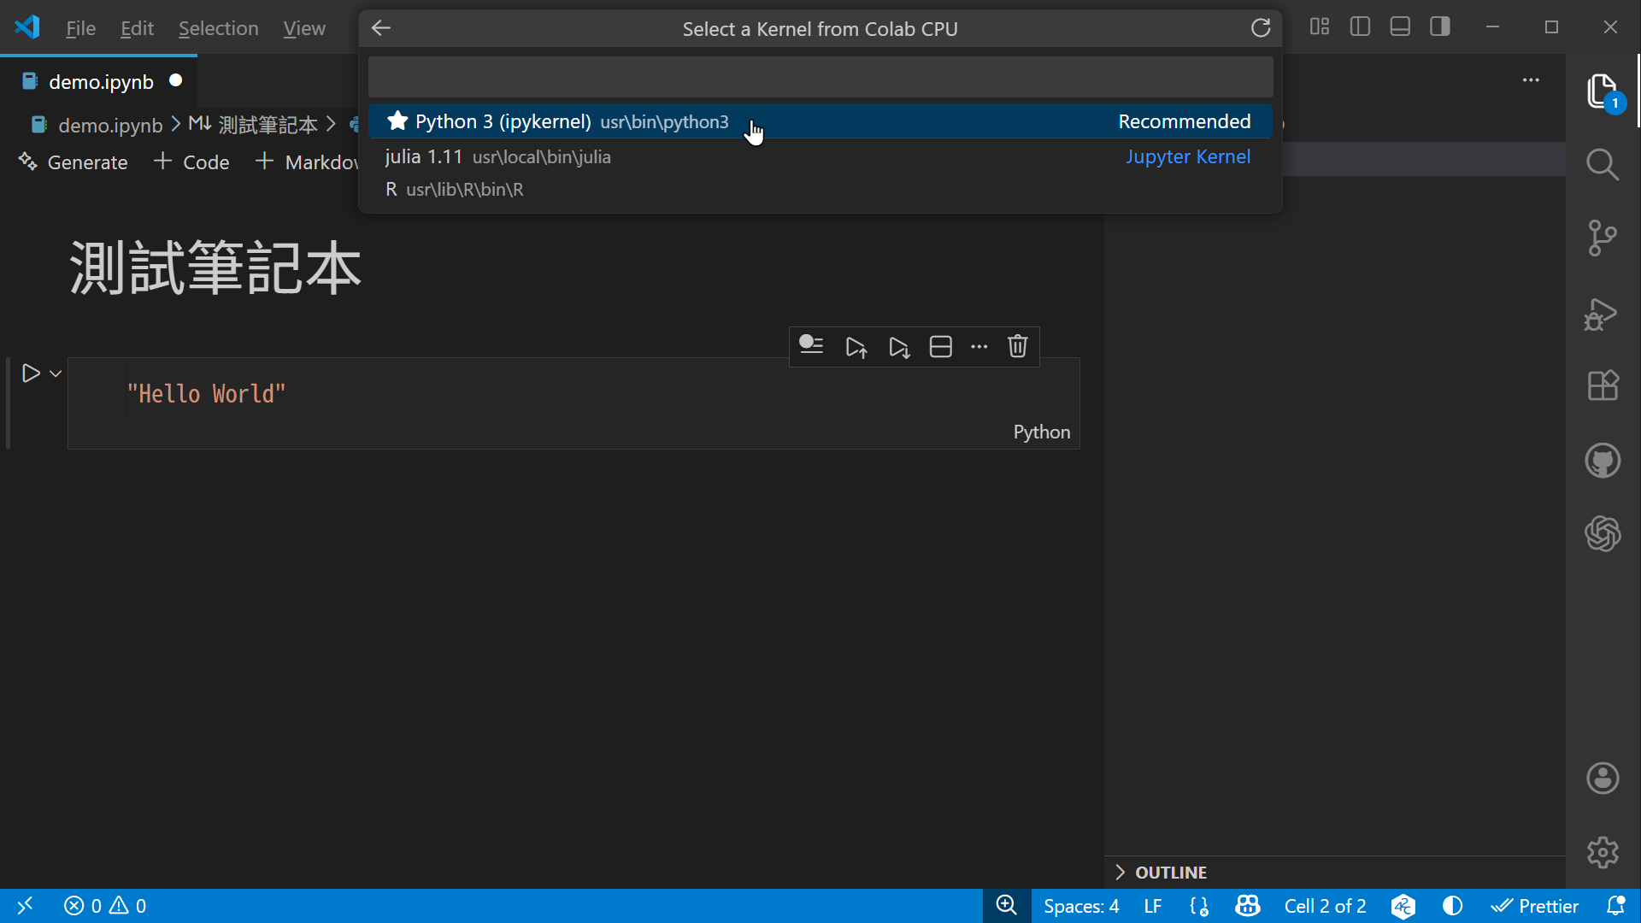Open the run cell dropdown chevron
1641x923 pixels.
pos(56,373)
